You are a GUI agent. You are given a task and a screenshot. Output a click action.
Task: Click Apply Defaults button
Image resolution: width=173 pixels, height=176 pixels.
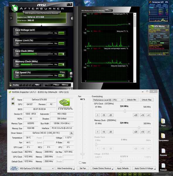point(123,168)
